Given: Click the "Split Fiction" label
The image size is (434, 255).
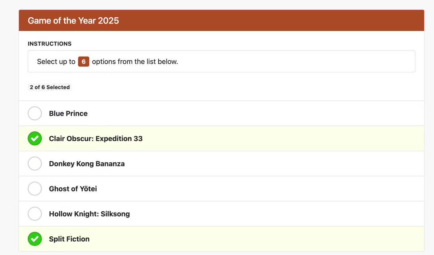Looking at the screenshot, I should tap(69, 239).
